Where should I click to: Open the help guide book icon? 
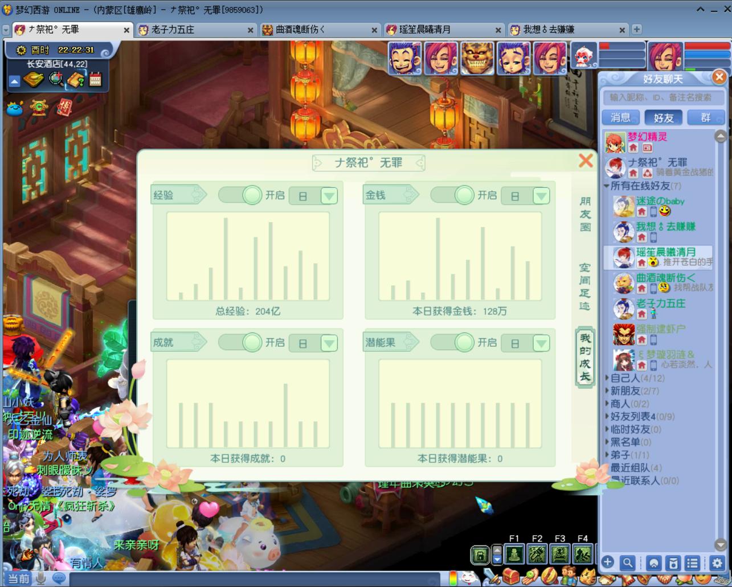[x=76, y=80]
